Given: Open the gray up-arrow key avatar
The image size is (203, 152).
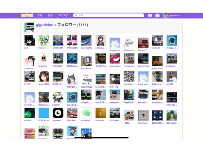Looking at the screenshot, I should click(143, 116).
